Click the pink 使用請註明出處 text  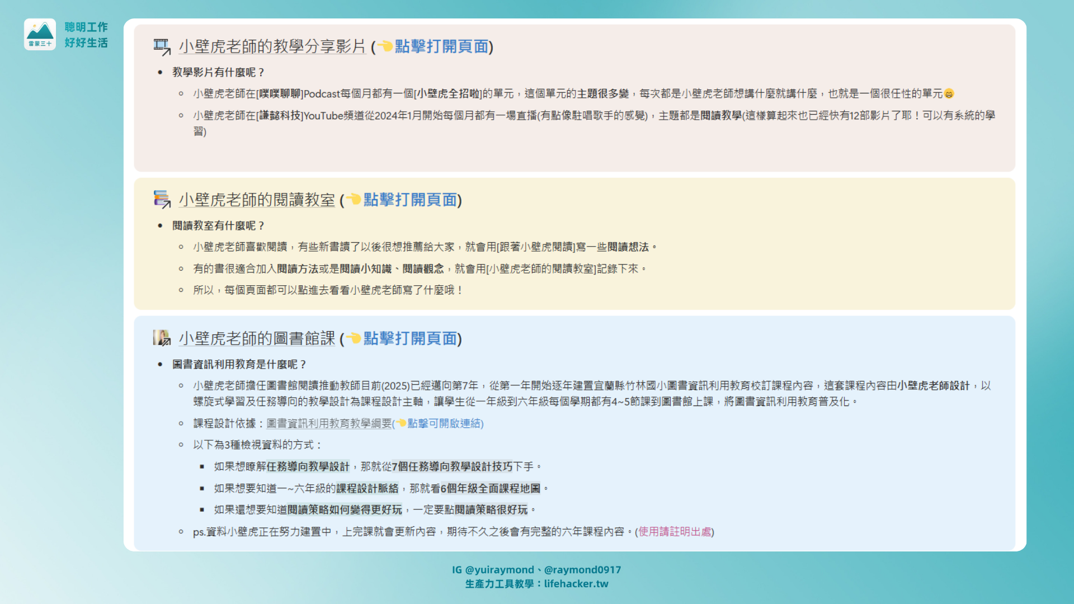point(675,531)
